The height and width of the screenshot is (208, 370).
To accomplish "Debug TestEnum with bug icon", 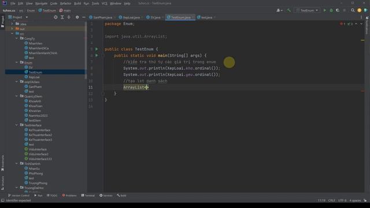I will 331,10.
